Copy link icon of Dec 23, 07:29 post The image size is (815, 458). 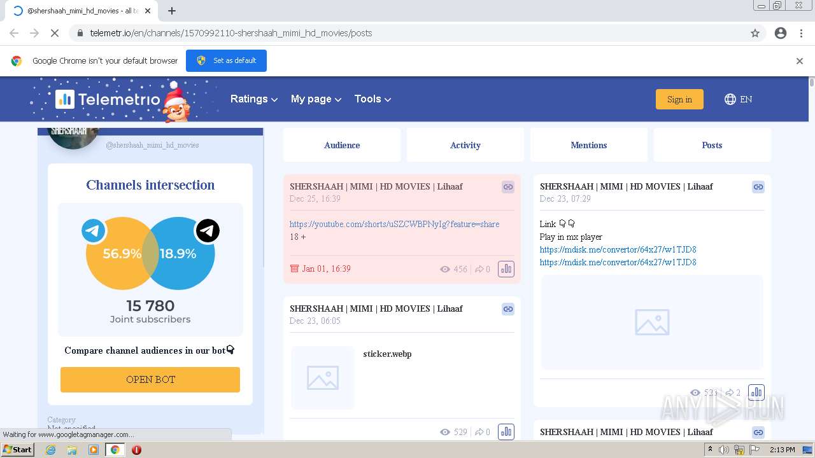(x=758, y=187)
